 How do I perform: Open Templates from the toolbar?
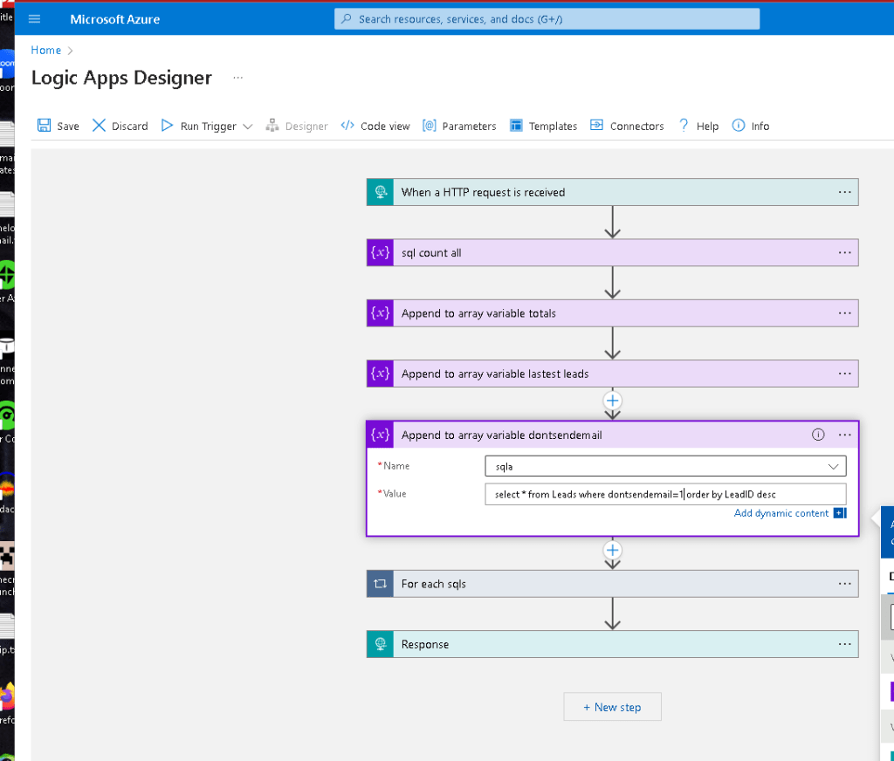point(543,126)
